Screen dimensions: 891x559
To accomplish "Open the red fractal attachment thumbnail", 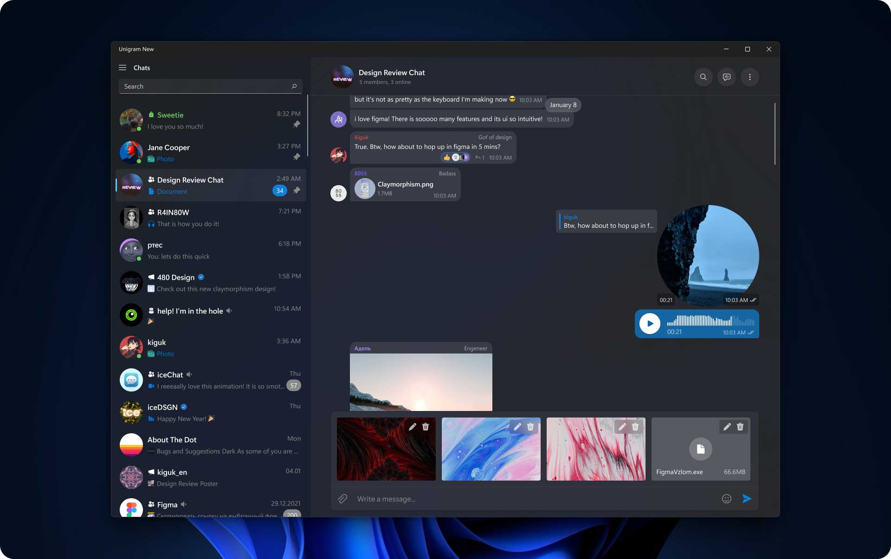I will 386,449.
